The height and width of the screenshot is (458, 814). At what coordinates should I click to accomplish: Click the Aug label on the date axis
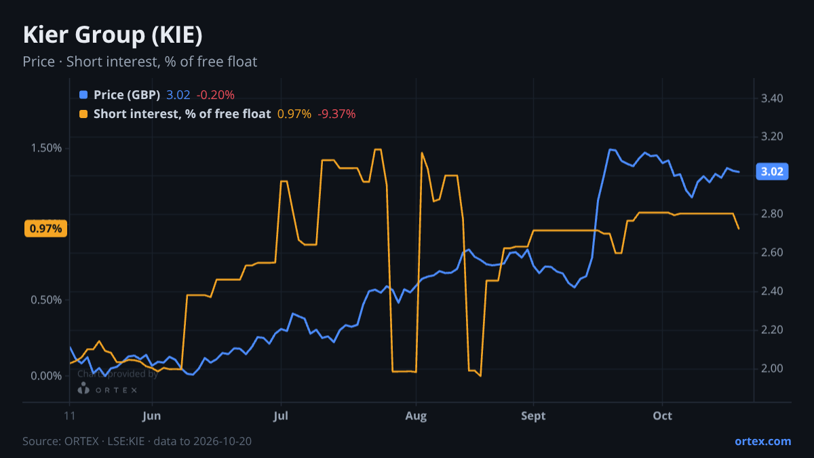[416, 416]
